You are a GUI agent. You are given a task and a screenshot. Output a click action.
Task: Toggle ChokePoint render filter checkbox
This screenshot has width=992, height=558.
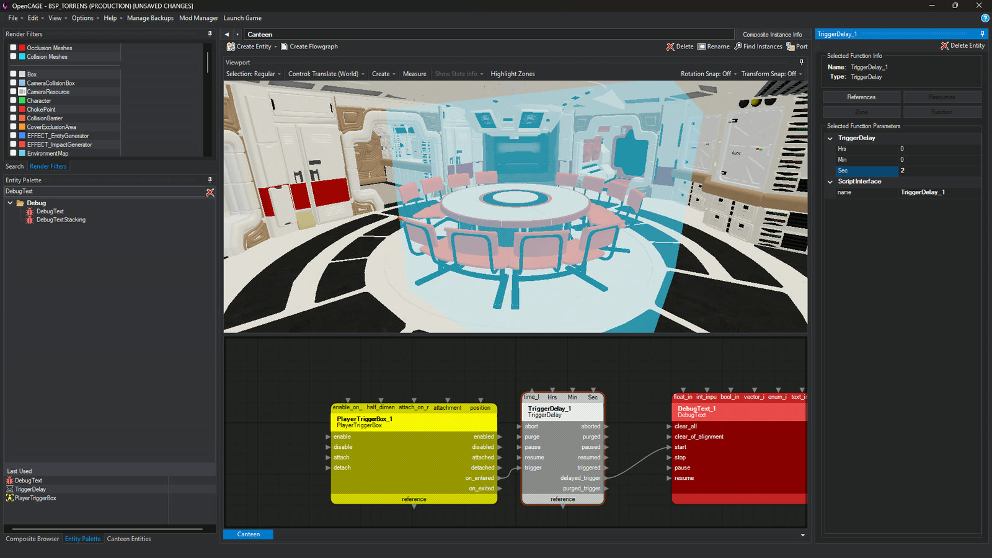tap(13, 108)
